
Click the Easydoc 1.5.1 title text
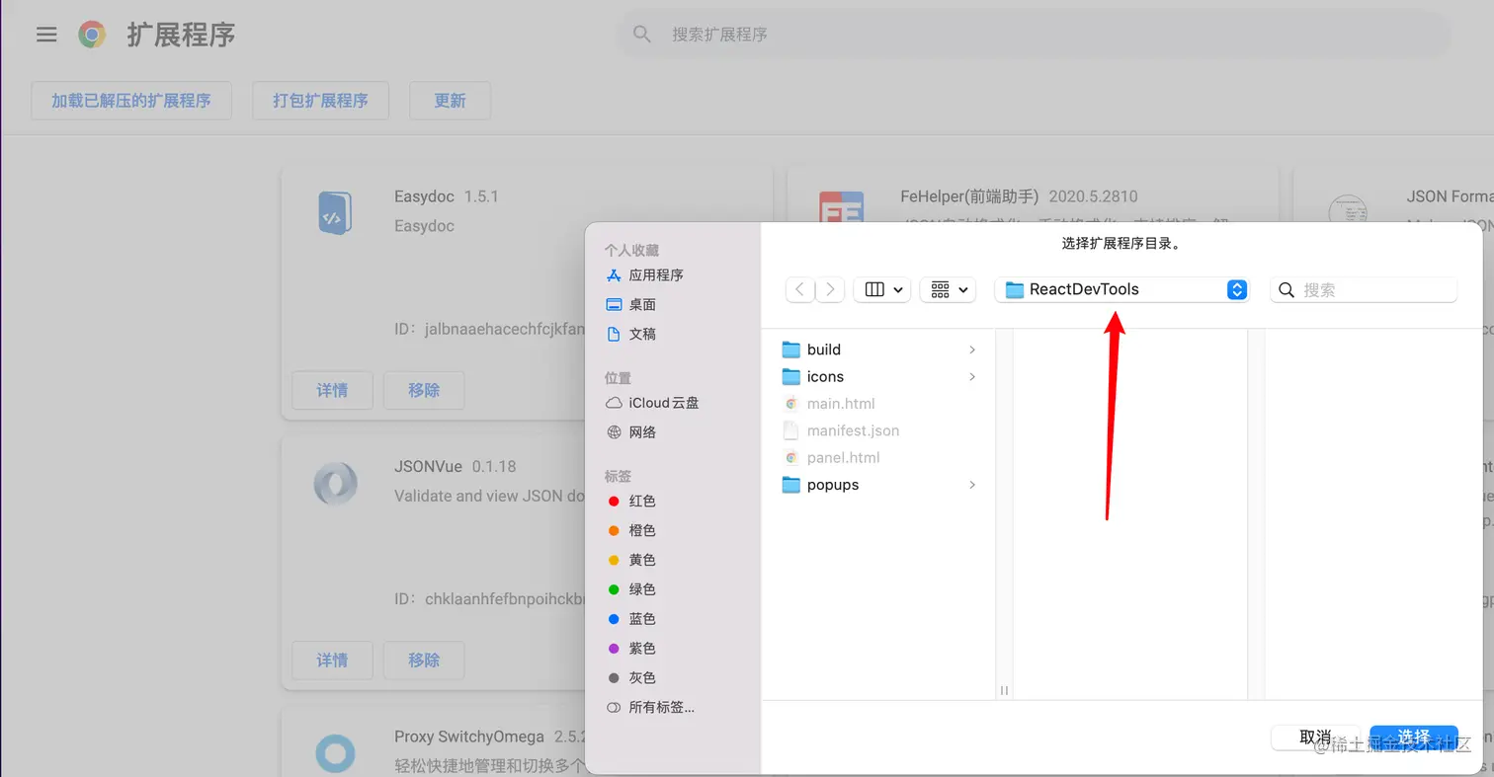pyautogui.click(x=447, y=196)
